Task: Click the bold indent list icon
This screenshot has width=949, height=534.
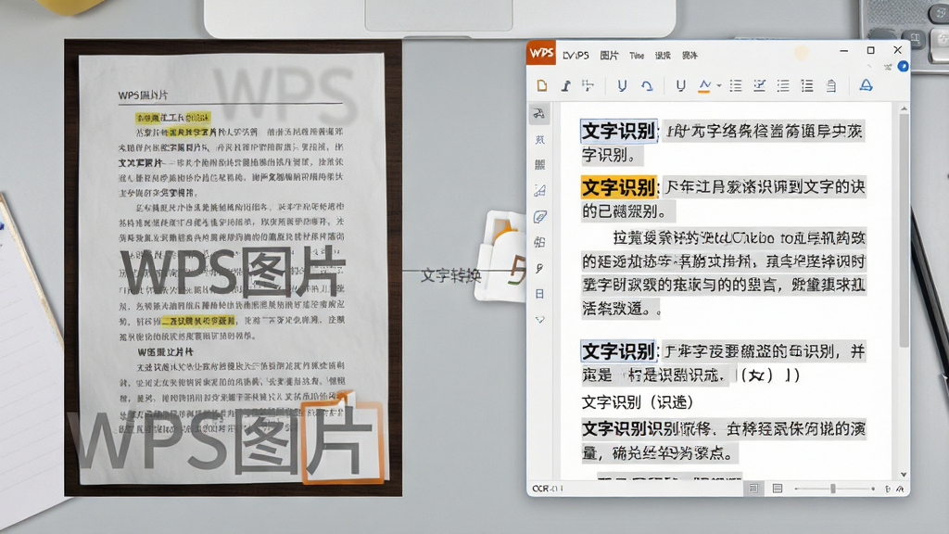Action: (x=807, y=86)
